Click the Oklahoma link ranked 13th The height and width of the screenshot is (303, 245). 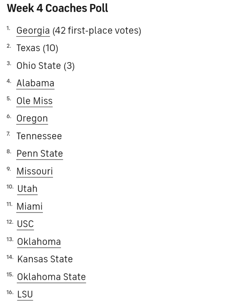click(39, 242)
